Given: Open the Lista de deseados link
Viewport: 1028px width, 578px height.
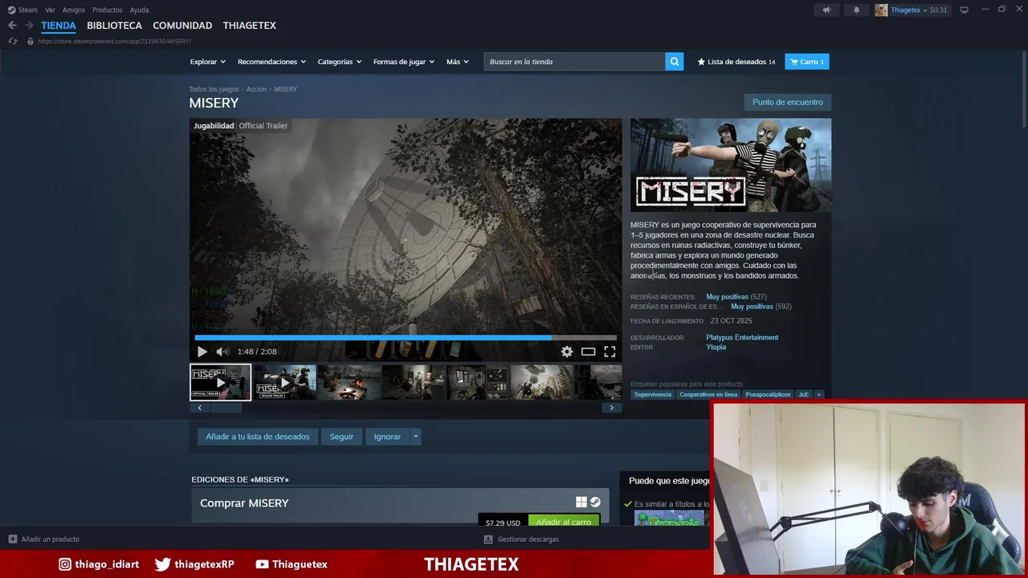Looking at the screenshot, I should [x=736, y=62].
